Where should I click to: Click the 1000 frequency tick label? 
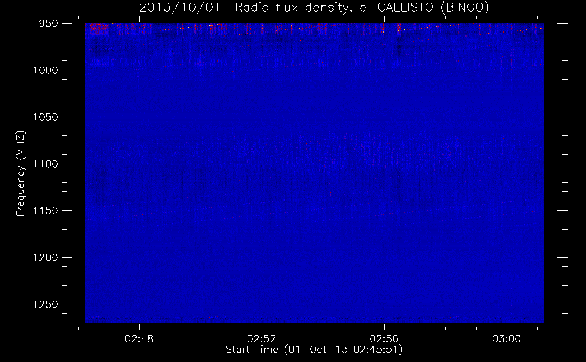(46, 70)
